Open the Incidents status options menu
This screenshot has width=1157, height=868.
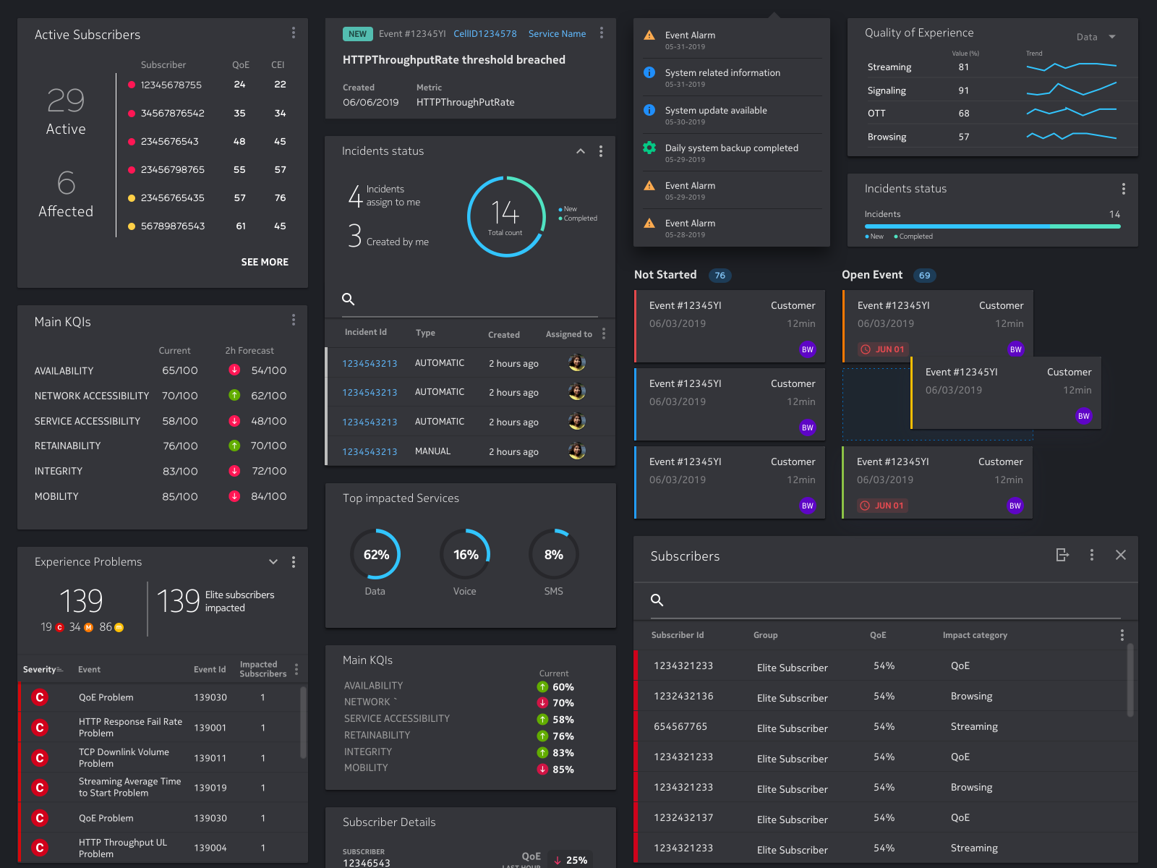point(600,151)
